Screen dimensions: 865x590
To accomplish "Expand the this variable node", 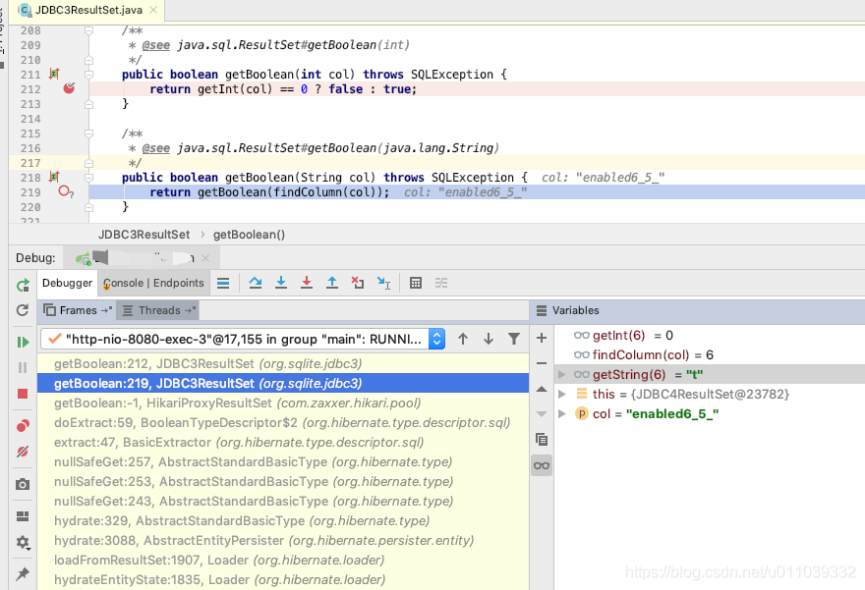I will coord(561,395).
